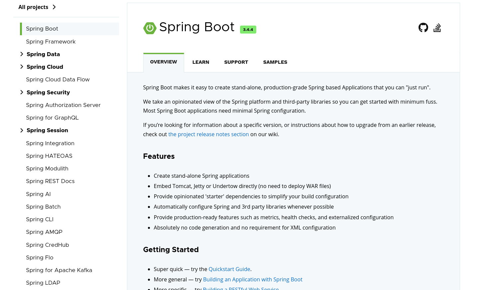
Task: Click the All projects label
Action: tap(33, 7)
